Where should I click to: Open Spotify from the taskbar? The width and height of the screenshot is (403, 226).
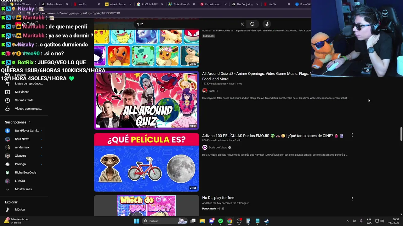point(220,221)
